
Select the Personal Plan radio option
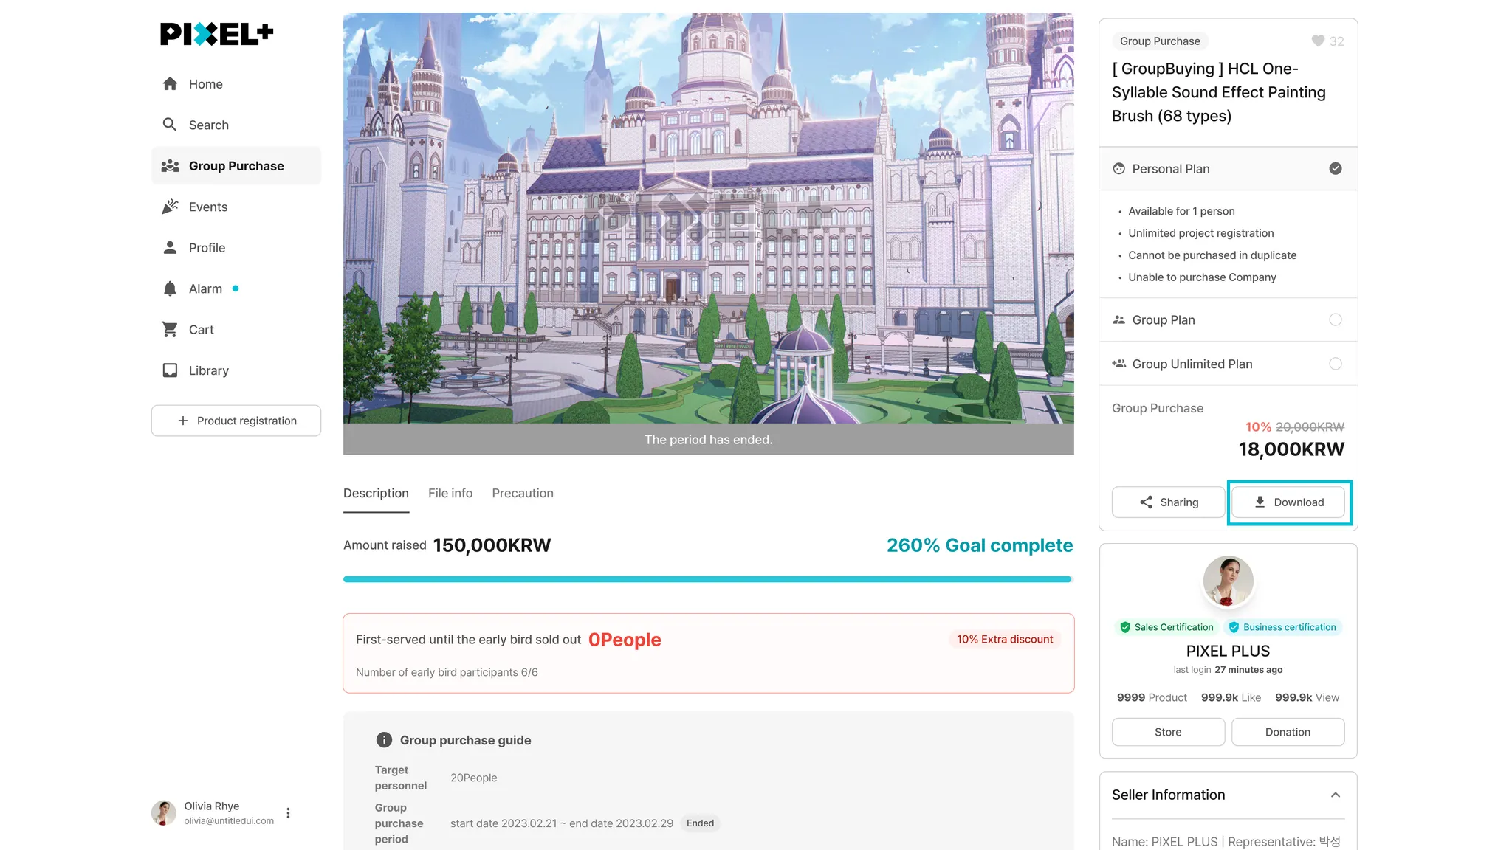pyautogui.click(x=1336, y=169)
